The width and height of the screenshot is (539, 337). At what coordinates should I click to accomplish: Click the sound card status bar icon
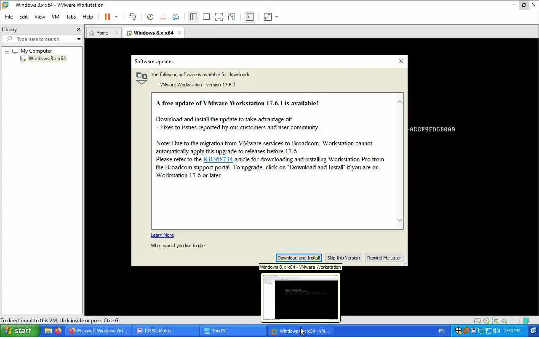pyautogui.click(x=504, y=321)
